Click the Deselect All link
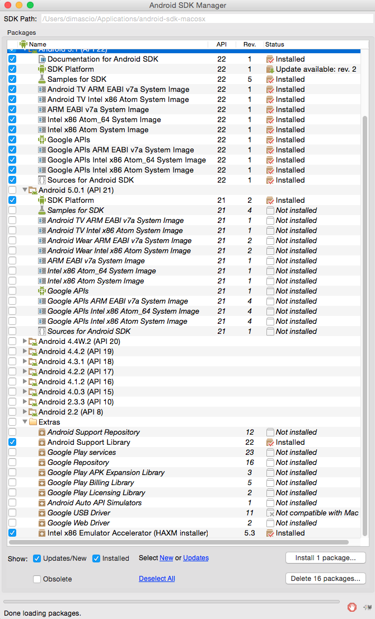Screen dimensions: 375x619 click(157, 579)
